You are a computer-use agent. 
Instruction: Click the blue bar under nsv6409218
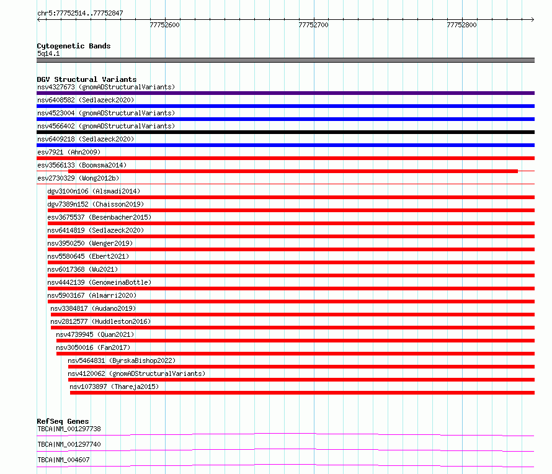(285, 145)
